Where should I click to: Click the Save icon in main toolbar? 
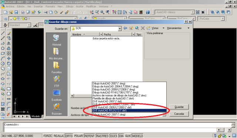pyautogui.click(x=16, y=12)
